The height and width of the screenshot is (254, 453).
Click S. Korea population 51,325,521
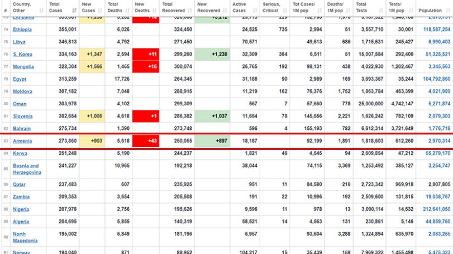(x=438, y=54)
